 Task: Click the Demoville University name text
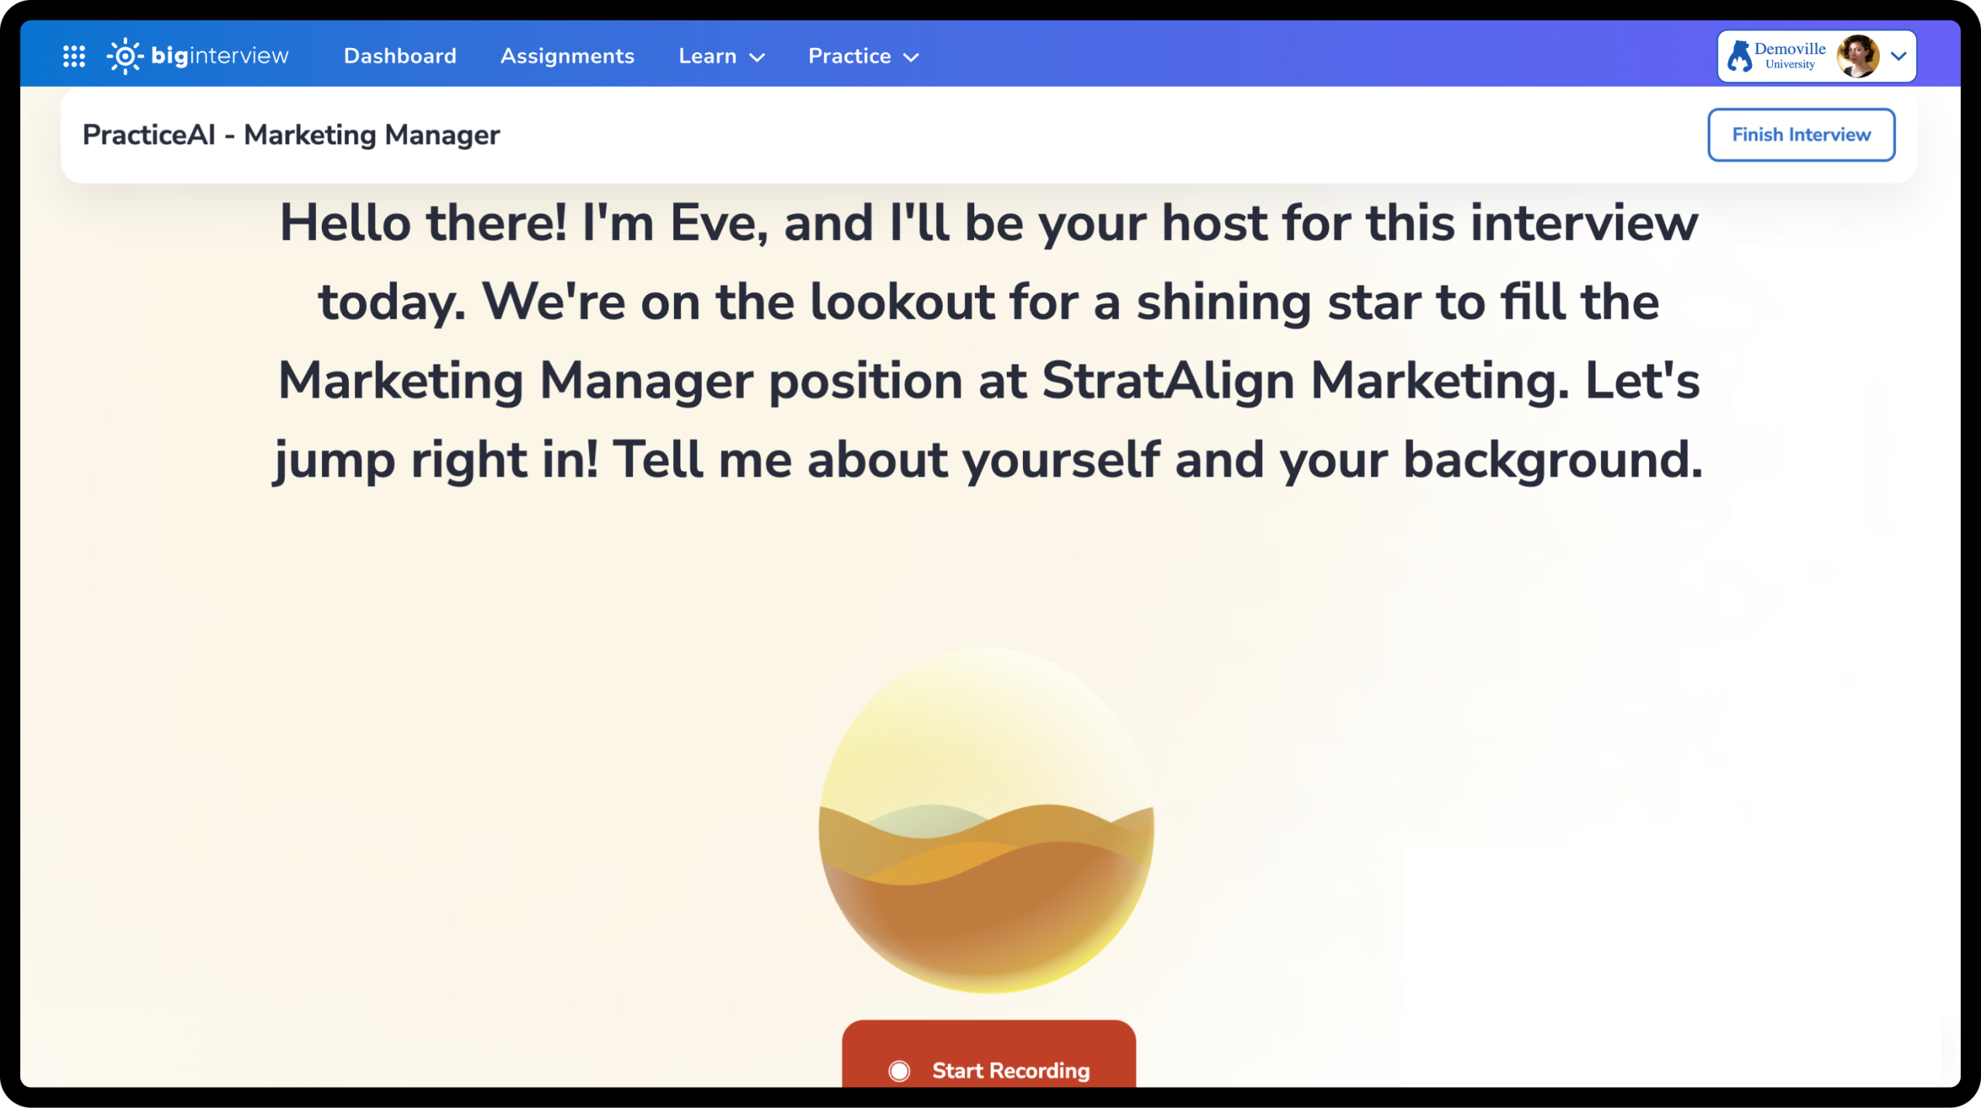[x=1790, y=54]
